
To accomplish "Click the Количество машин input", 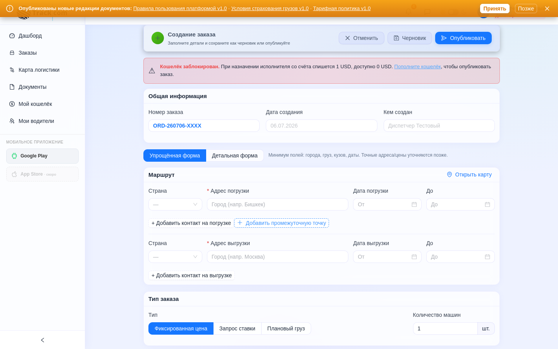I will 445,328.
